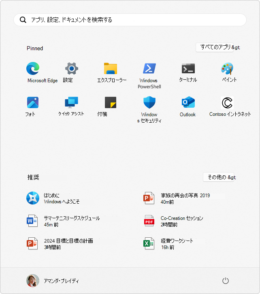
Task: Click the Outlook label text
Action: pos(188,114)
